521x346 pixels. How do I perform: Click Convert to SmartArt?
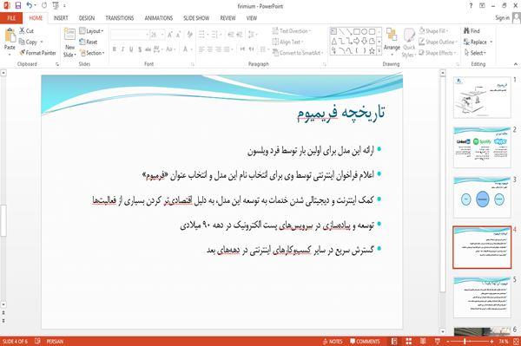click(297, 53)
